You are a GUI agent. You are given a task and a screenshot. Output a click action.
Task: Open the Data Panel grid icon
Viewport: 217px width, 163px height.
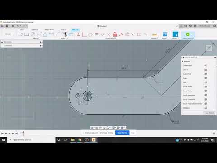(x=2, y=26)
